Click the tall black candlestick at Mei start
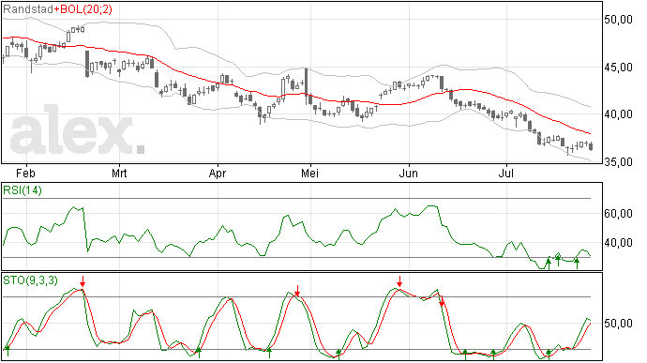Viewport: 647px width, 363px height. [x=307, y=86]
